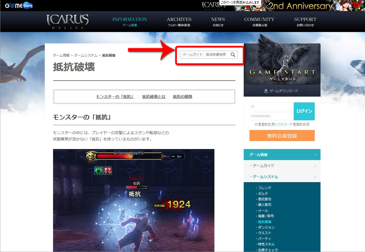This screenshot has width=365, height=252.
Task: Open 偉業 / 称号 in sidebar
Action: (x=266, y=216)
